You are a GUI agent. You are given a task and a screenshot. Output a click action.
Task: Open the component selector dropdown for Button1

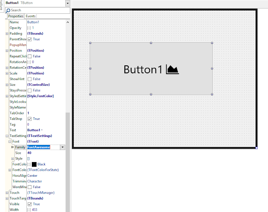68,3
